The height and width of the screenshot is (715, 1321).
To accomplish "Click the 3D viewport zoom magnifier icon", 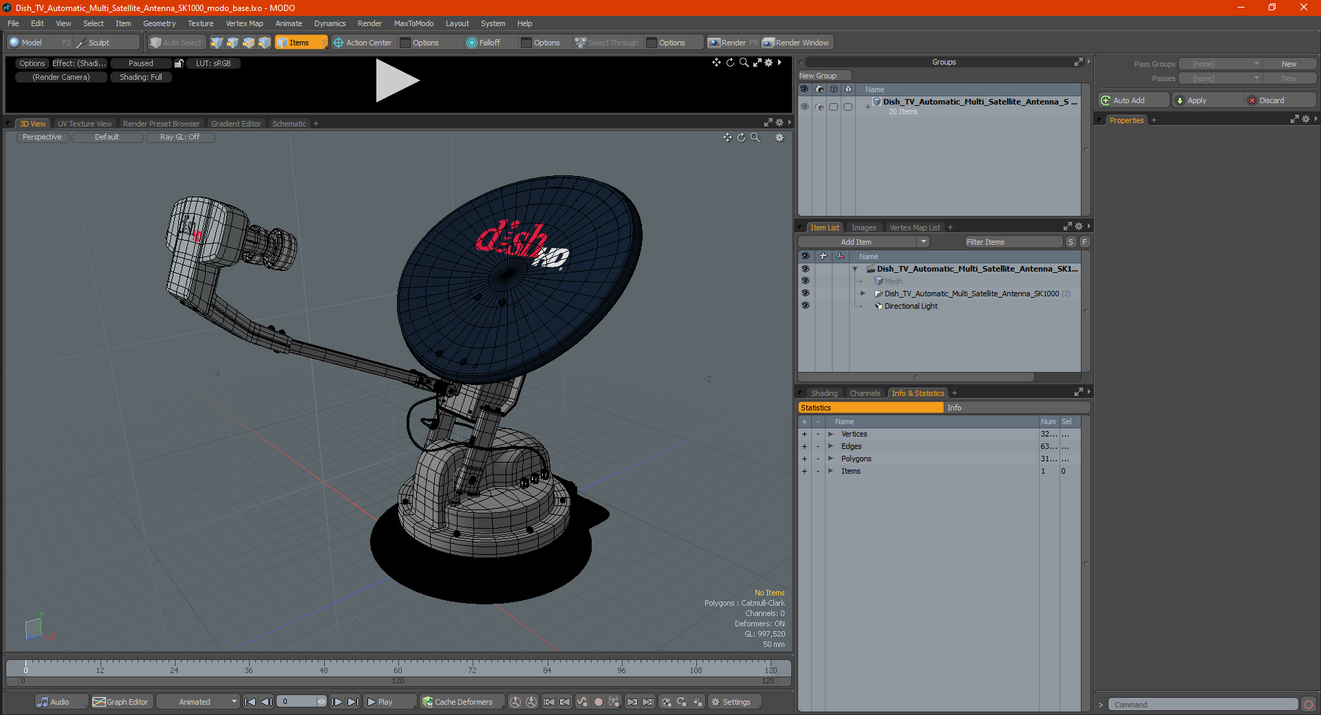I will 755,137.
